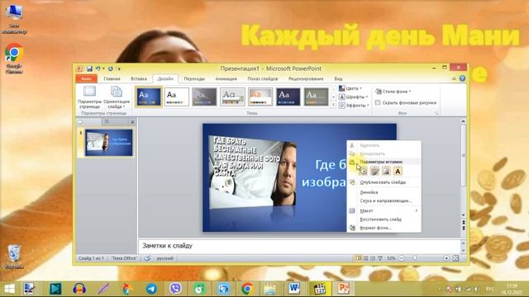Image resolution: width=529 pixels, height=297 pixels.
Task: Switch to the Показ слайдов tab
Action: (263, 79)
